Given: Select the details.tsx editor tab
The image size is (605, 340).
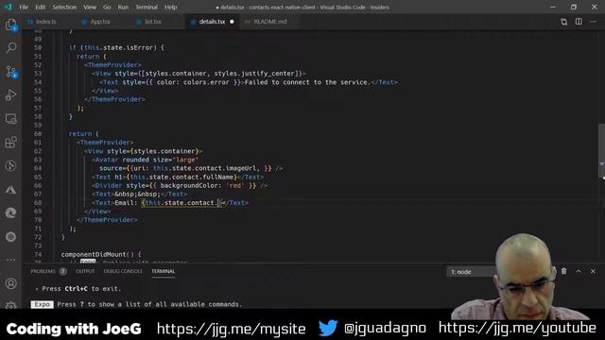Looking at the screenshot, I should pyautogui.click(x=212, y=22).
